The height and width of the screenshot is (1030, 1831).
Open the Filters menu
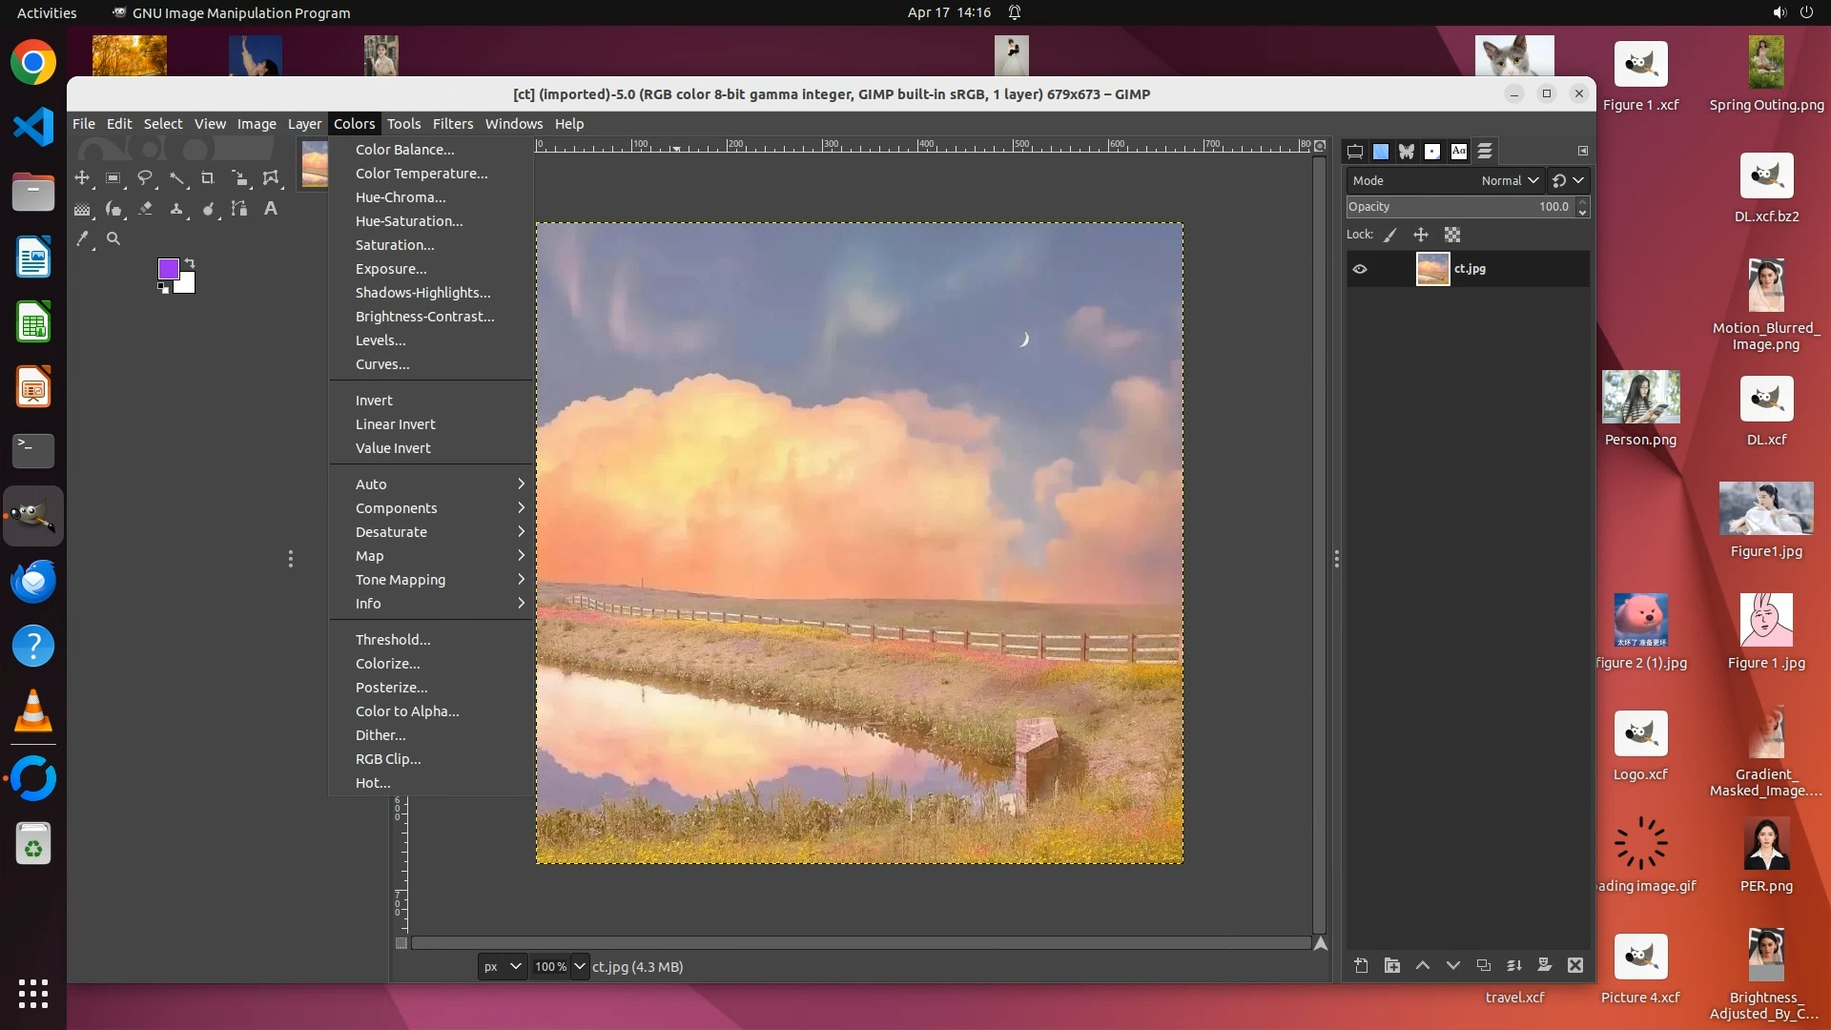[452, 124]
